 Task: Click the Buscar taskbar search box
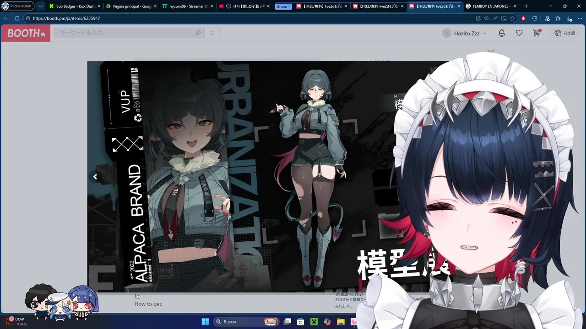[x=247, y=322]
